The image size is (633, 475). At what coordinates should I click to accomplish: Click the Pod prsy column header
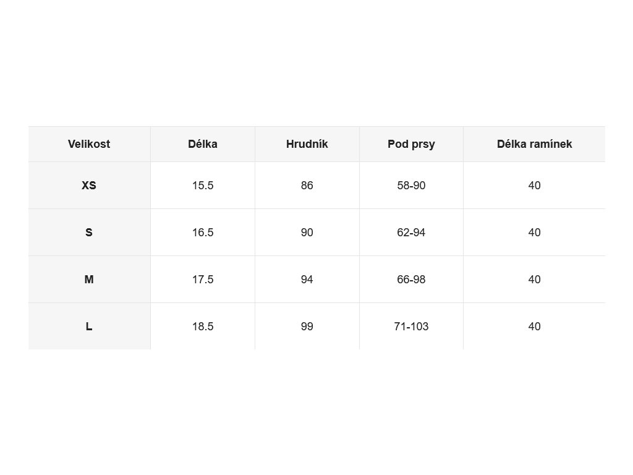411,144
